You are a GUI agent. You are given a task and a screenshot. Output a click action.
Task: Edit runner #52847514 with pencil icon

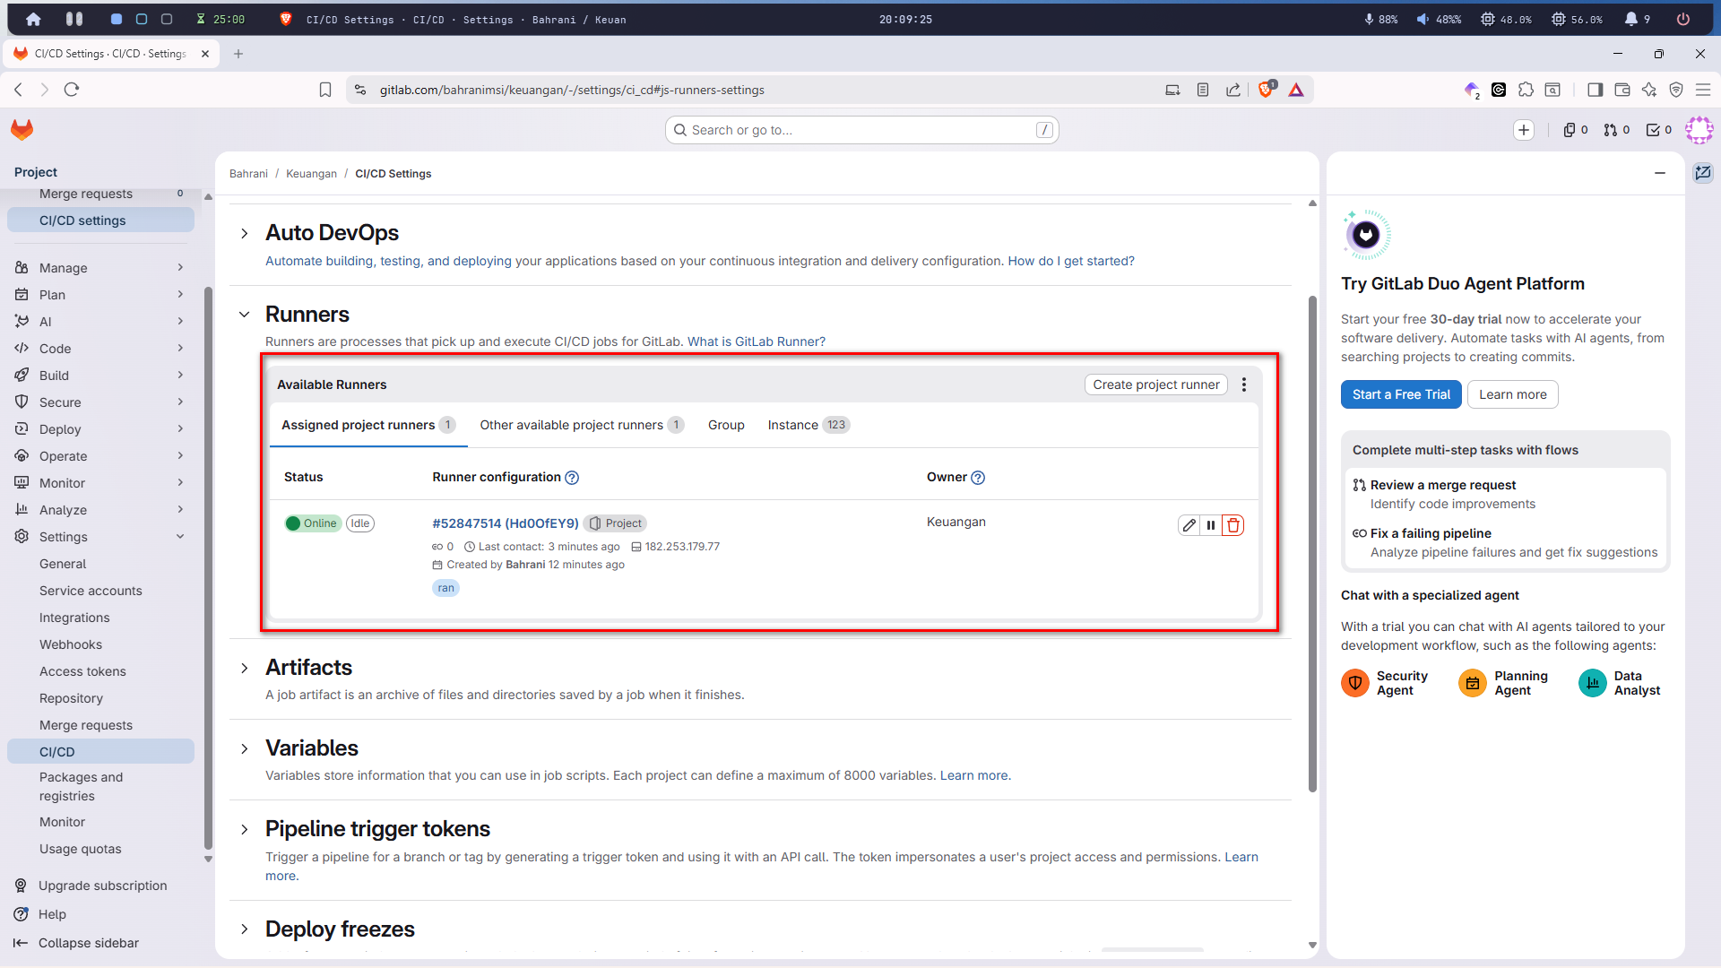pyautogui.click(x=1189, y=525)
